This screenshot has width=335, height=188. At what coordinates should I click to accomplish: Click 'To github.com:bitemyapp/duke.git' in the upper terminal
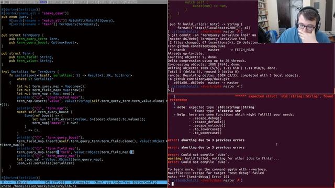pos(198,79)
